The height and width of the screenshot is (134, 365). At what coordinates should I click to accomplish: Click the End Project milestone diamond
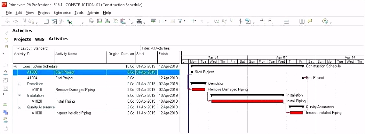(303, 78)
